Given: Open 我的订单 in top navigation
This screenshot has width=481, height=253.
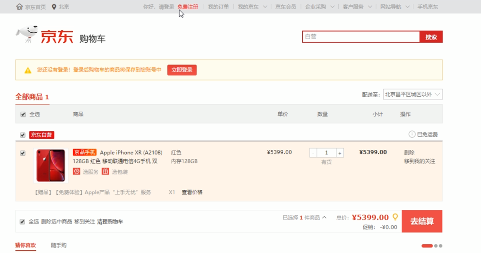Looking at the screenshot, I should pyautogui.click(x=218, y=7).
